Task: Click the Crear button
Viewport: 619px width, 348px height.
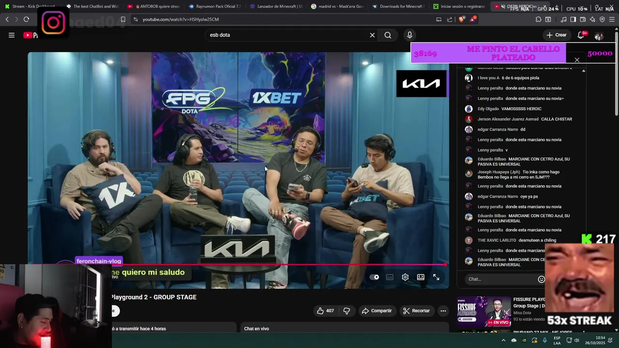Action: pyautogui.click(x=557, y=35)
